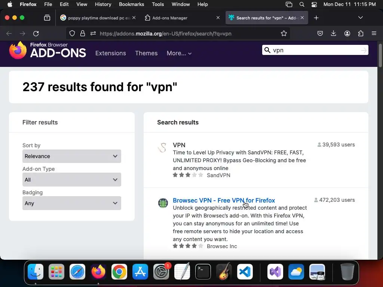Open macOS Control Center icon
The height and width of the screenshot is (287, 383).
pyautogui.click(x=314, y=4)
